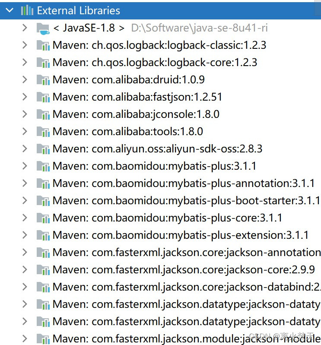The image size is (321, 345).
Task: Expand the JavaSE-1.8 node
Action: pos(25,28)
